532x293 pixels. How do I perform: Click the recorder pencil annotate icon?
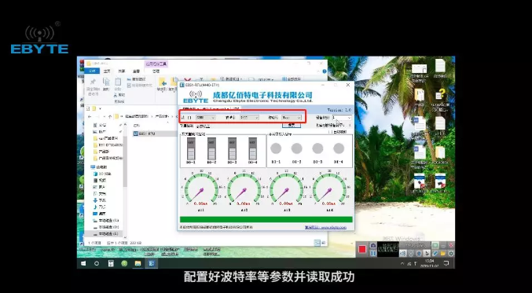point(435,253)
